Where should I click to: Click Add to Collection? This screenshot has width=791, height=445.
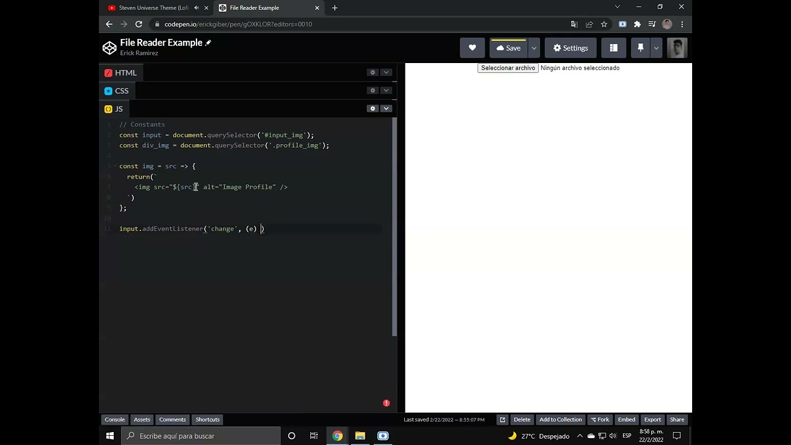[560, 419]
